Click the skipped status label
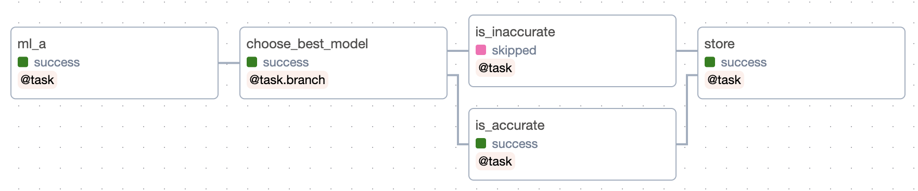 (514, 50)
